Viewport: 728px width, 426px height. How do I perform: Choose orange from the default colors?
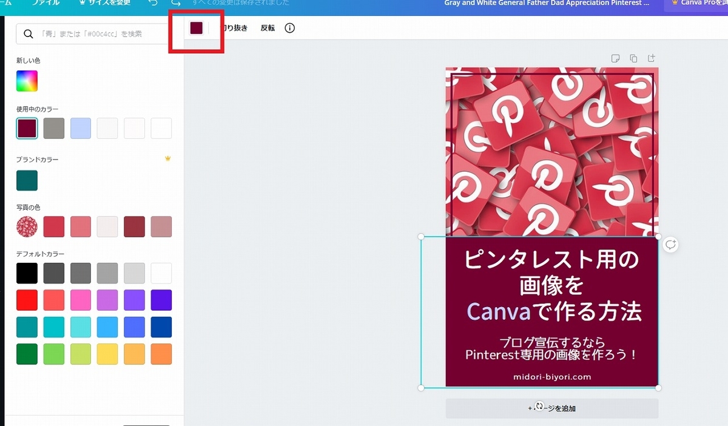[x=161, y=354]
